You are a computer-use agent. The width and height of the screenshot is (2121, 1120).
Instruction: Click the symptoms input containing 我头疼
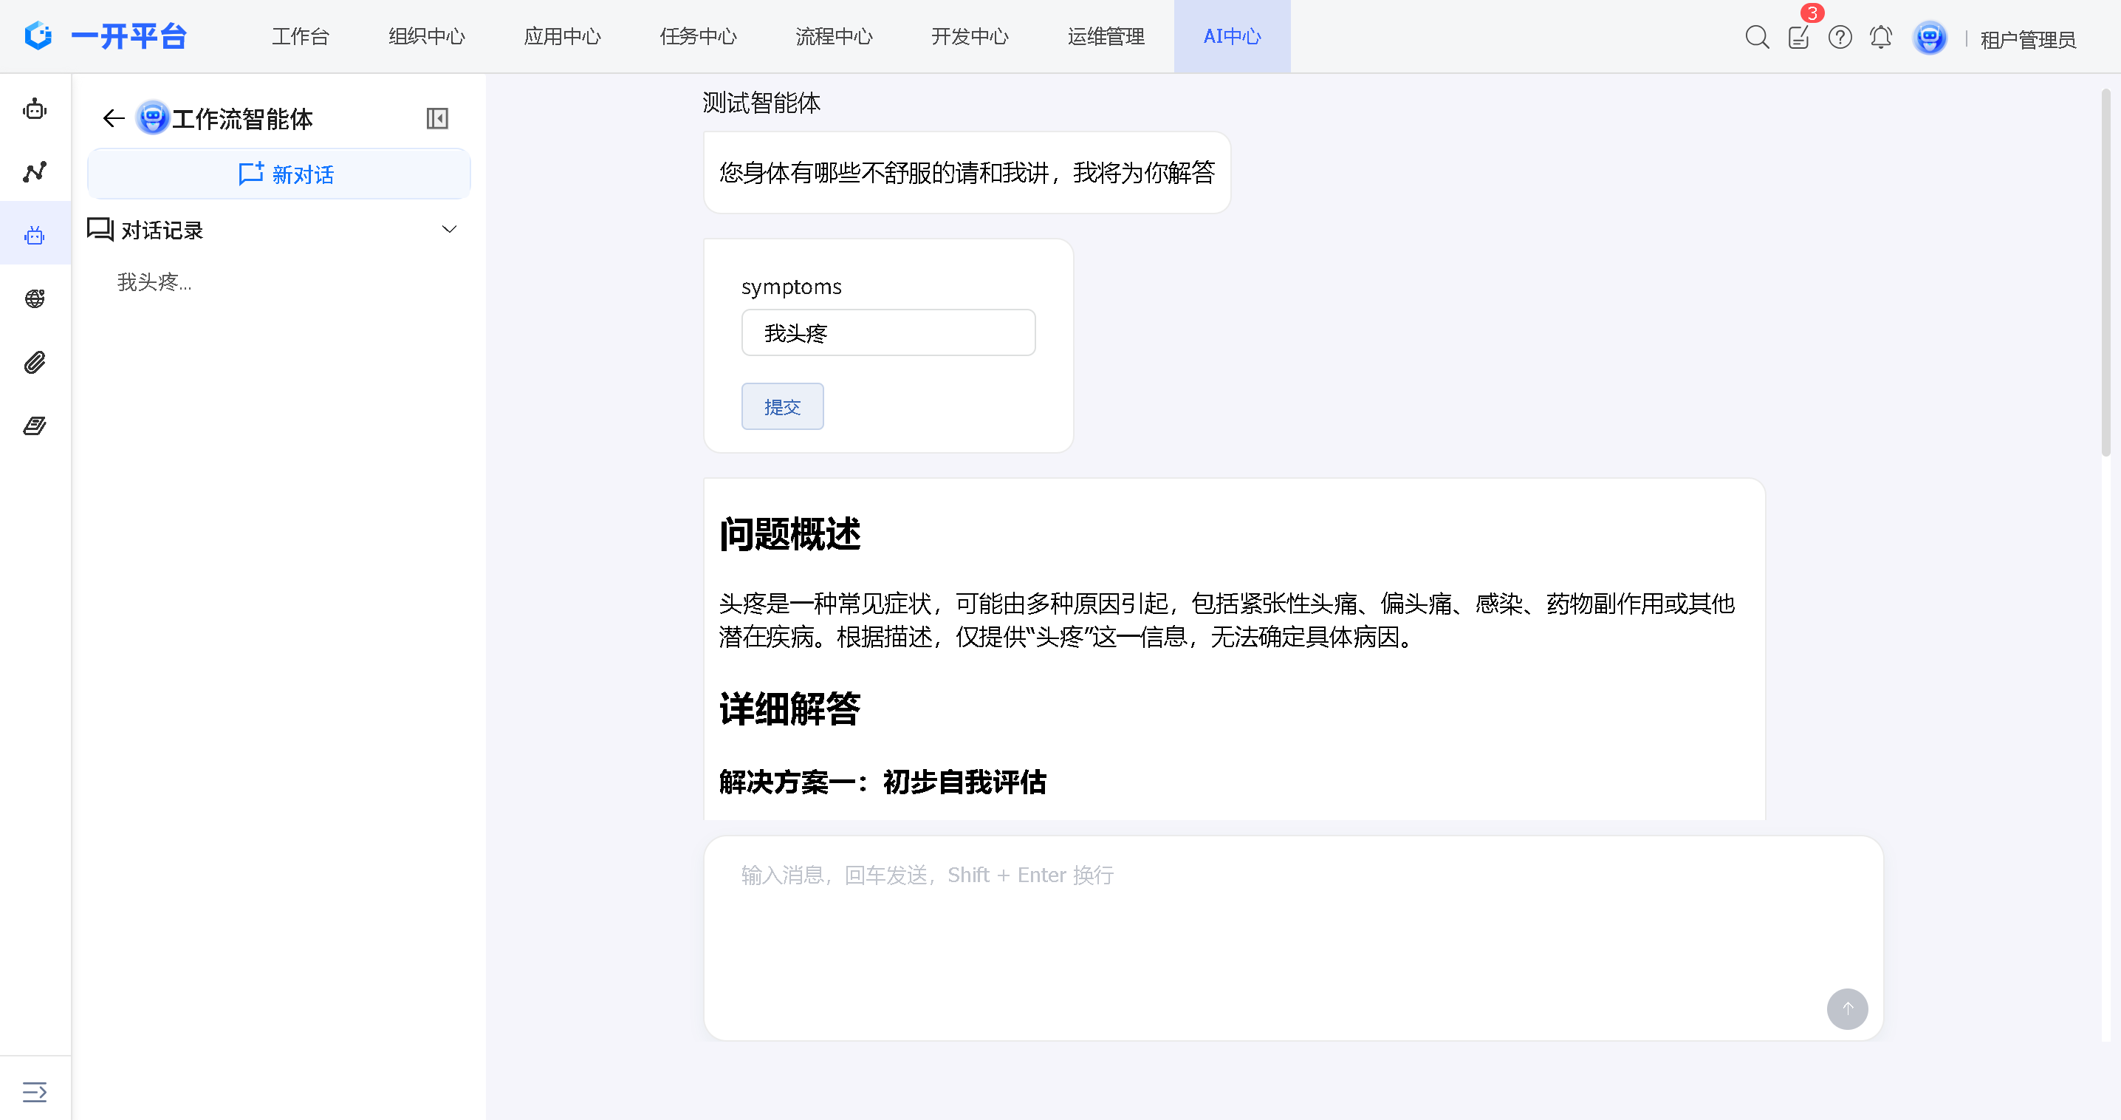click(888, 332)
